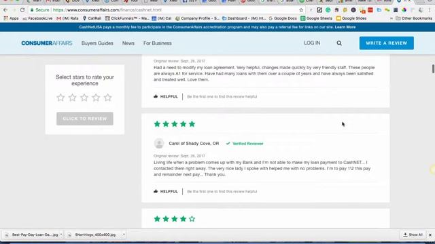Open menu arrow for Best-Pay-Day-Loan download
The height and width of the screenshot is (244, 435).
(61, 235)
